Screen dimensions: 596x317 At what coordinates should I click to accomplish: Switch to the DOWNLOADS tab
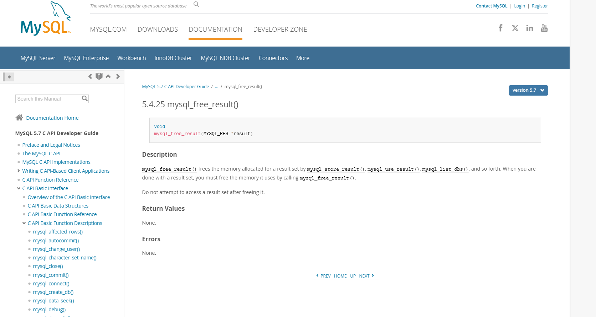[158, 29]
